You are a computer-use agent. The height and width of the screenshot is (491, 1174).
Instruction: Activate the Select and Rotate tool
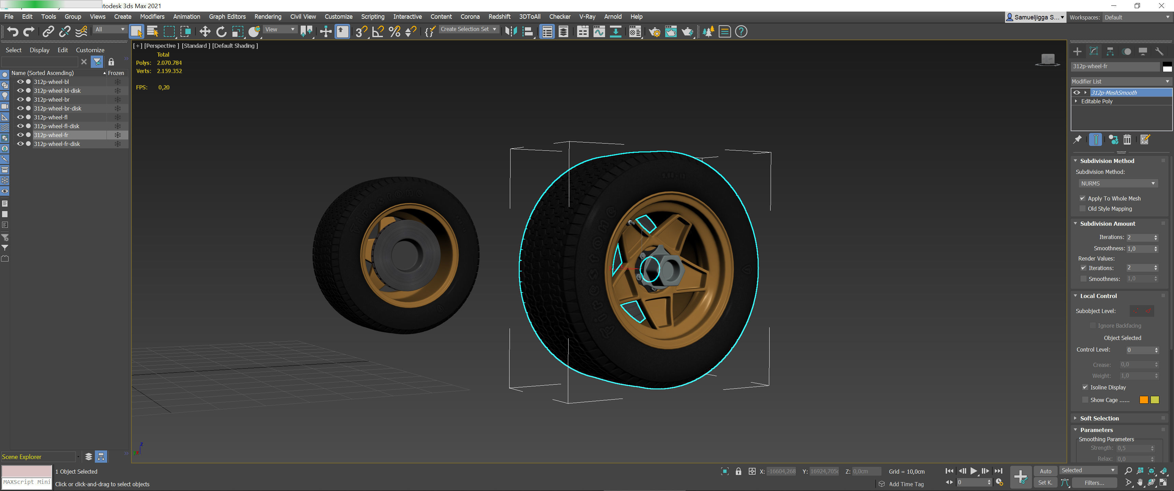(221, 31)
